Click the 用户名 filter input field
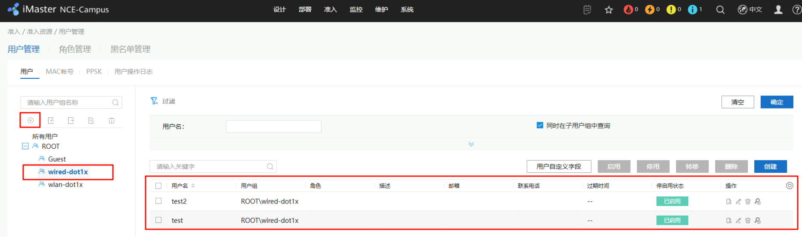Viewport: 802px width, 237px height. [x=273, y=126]
